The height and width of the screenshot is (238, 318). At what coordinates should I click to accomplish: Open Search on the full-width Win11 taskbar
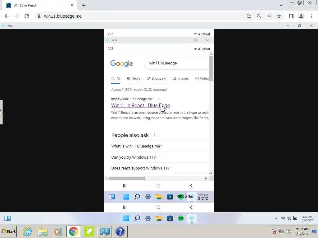click(x=137, y=218)
